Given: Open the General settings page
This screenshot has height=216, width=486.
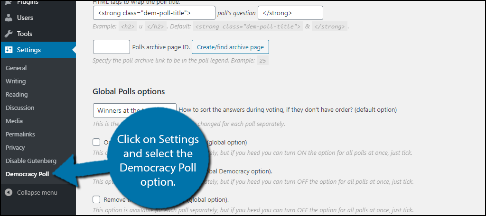Looking at the screenshot, I should coord(16,68).
